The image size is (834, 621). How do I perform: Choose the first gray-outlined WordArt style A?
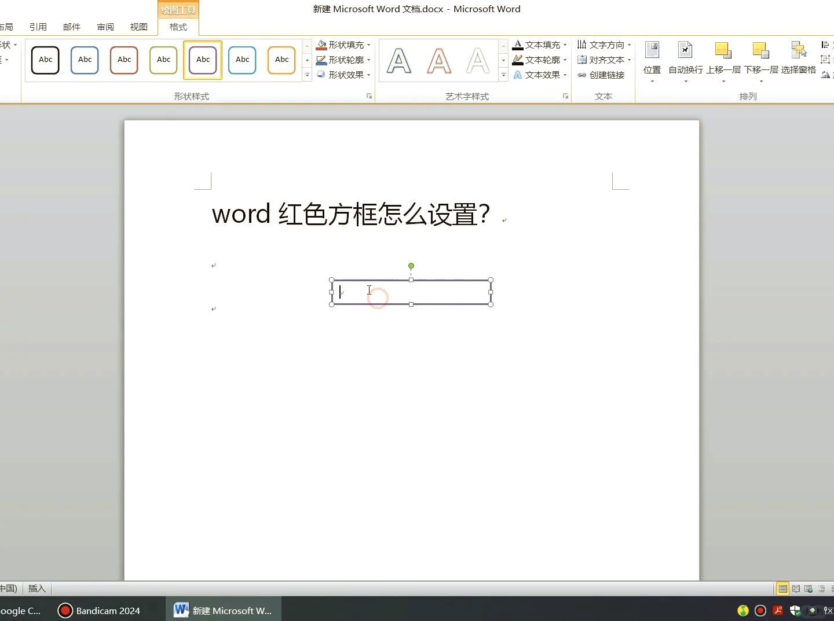(x=399, y=61)
